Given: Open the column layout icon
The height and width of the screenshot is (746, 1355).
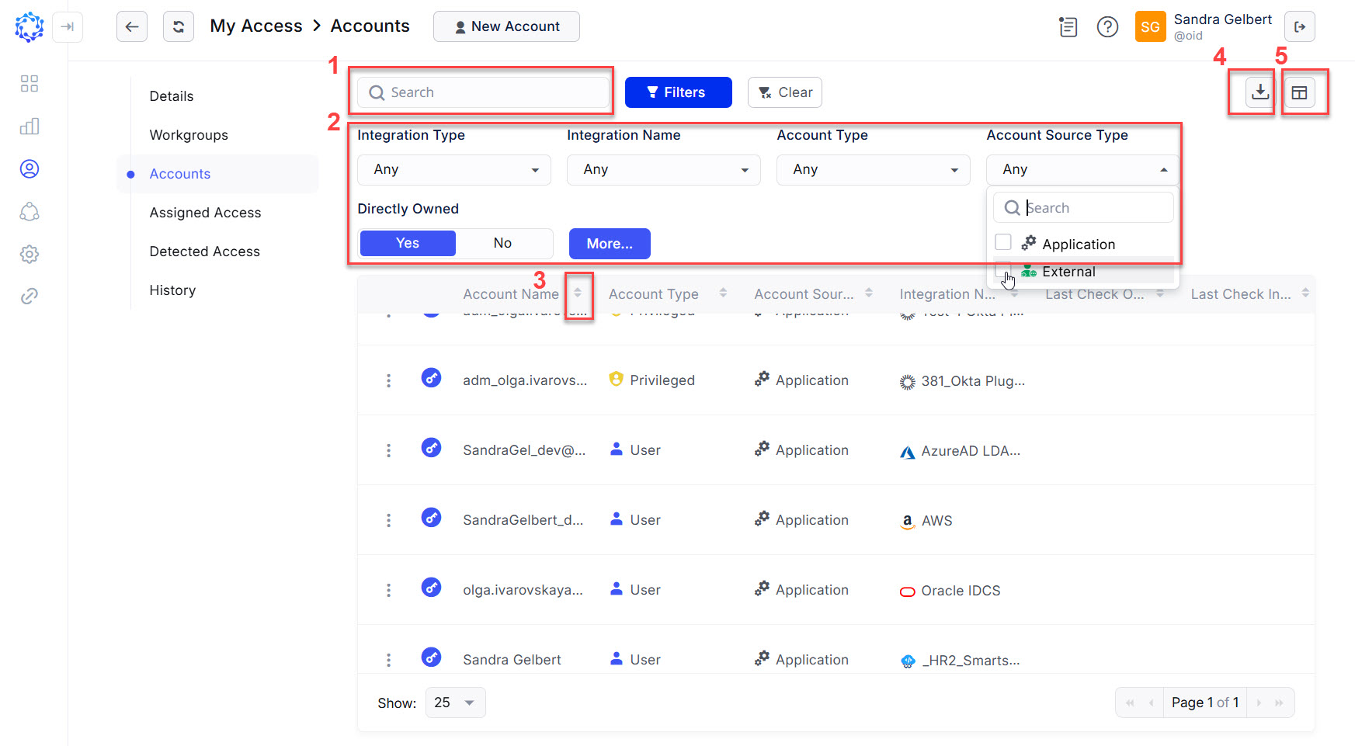Looking at the screenshot, I should [1299, 92].
